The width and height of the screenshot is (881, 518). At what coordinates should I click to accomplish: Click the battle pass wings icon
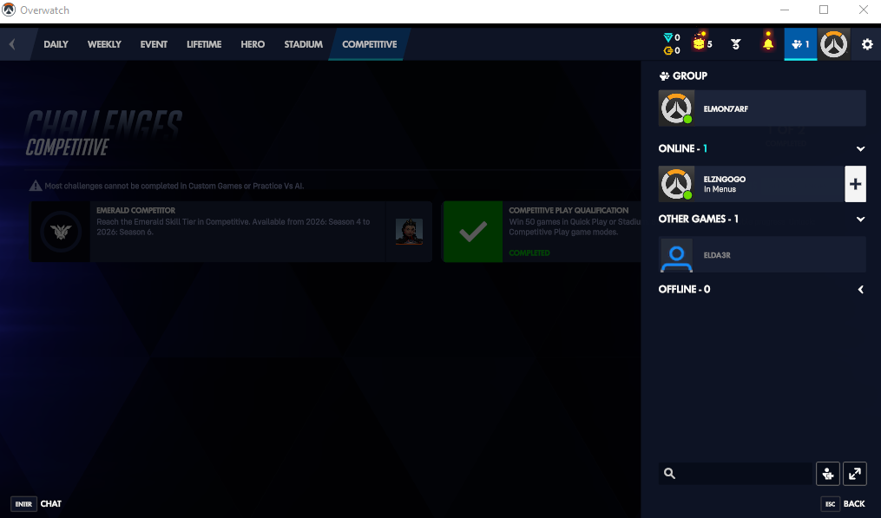tap(735, 44)
